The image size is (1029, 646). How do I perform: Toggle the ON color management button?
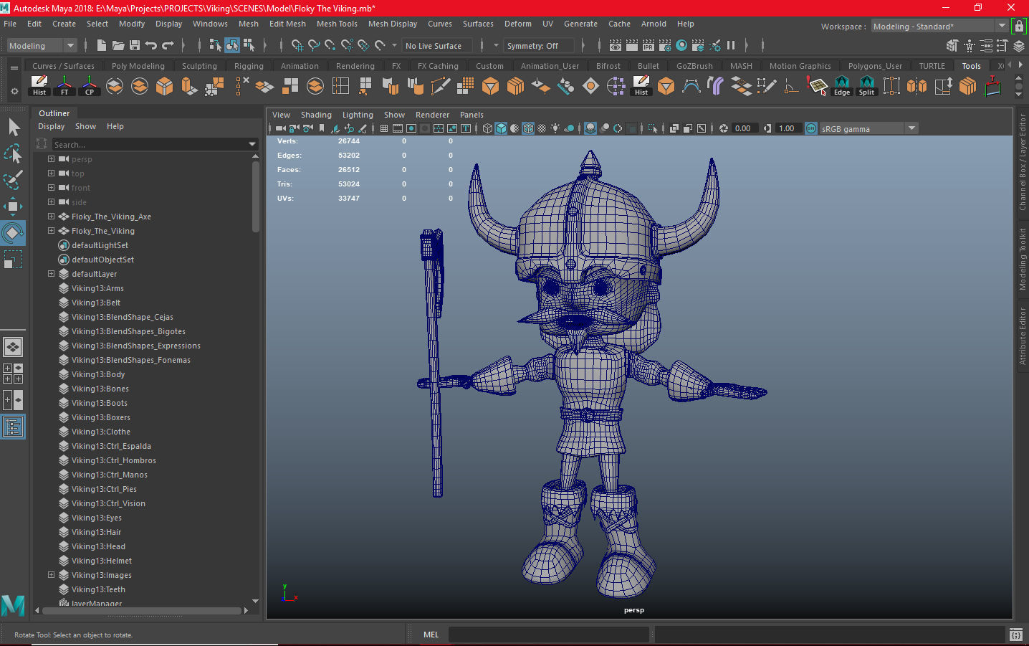click(811, 128)
